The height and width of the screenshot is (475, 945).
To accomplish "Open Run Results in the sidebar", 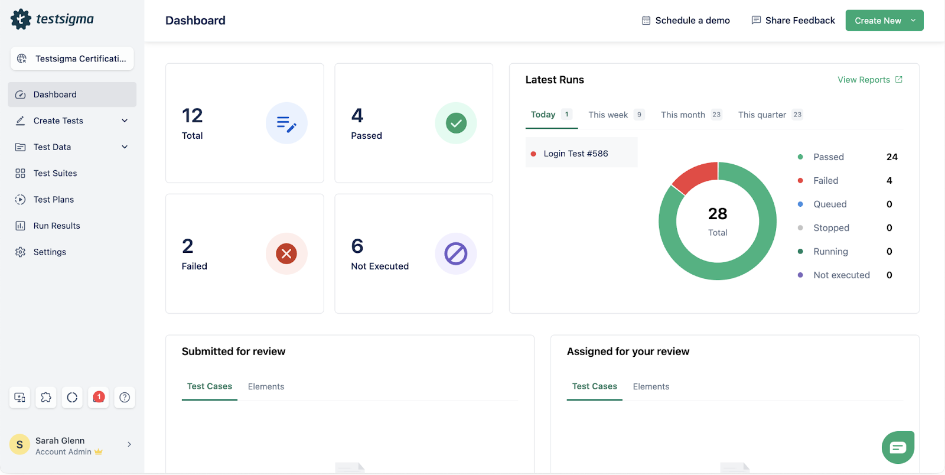I will click(x=72, y=226).
